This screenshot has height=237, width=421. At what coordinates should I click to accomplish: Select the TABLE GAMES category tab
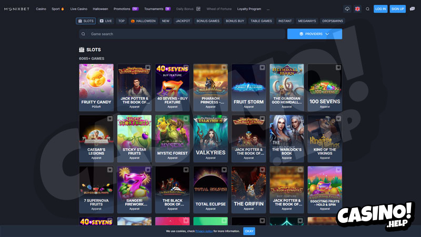point(261,21)
